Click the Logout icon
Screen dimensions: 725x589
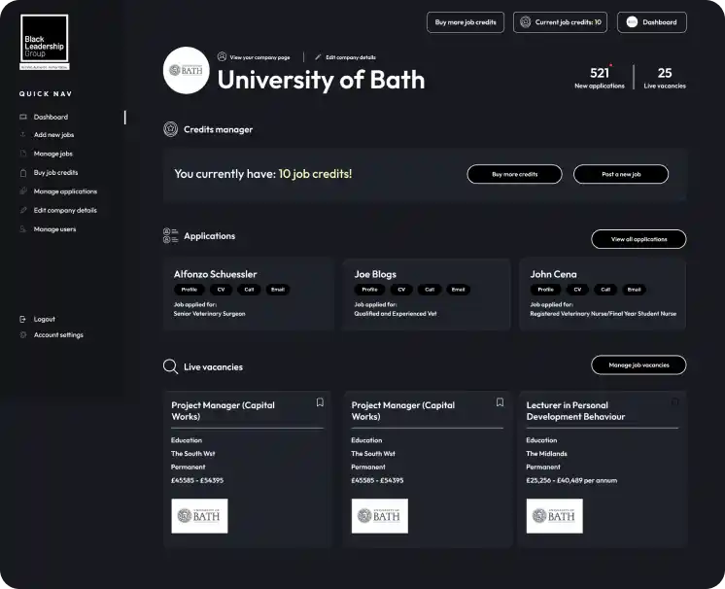(x=23, y=319)
